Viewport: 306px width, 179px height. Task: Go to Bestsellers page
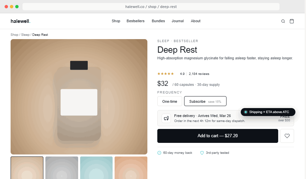click(135, 21)
